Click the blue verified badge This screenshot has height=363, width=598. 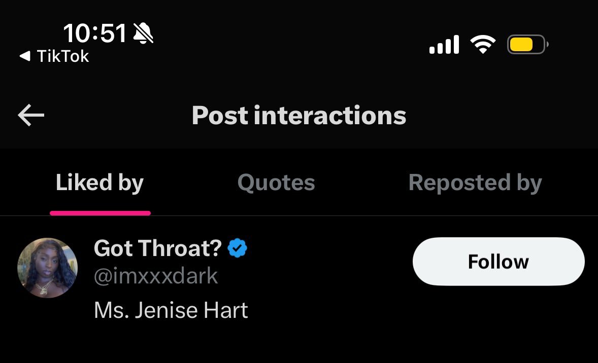pos(237,248)
